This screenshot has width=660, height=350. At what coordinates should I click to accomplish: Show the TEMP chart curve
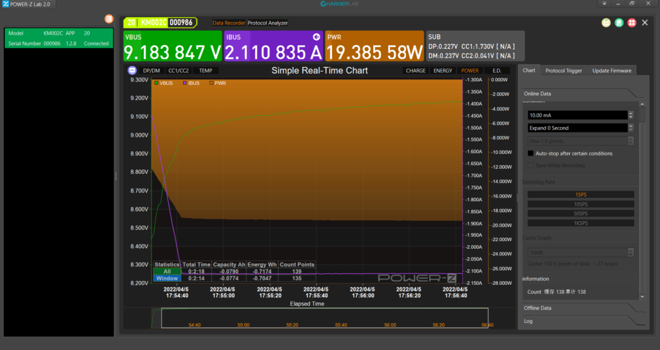tap(206, 71)
